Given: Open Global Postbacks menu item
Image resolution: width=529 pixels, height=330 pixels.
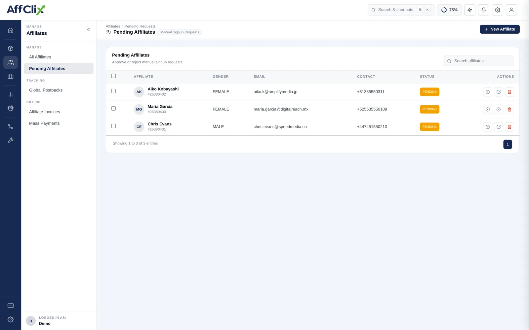Looking at the screenshot, I should [59, 90].
